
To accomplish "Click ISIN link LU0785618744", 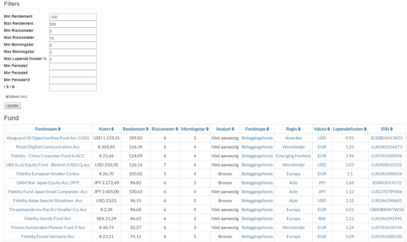I will (386, 228).
